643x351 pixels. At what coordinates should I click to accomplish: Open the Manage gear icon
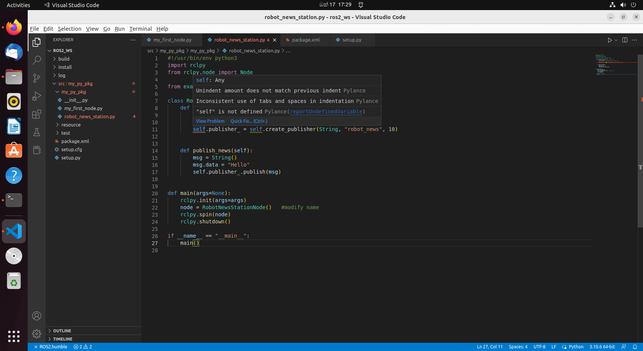37,333
